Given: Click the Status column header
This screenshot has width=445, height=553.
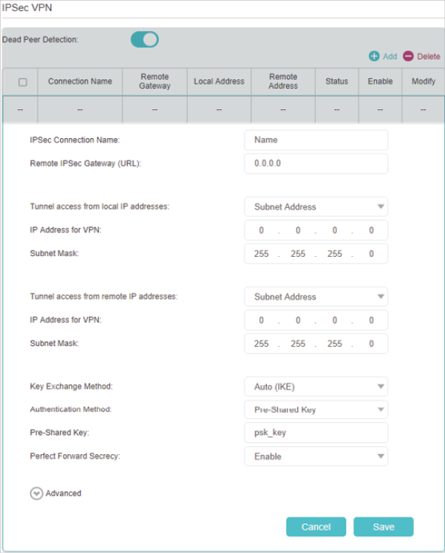Looking at the screenshot, I should [x=337, y=82].
